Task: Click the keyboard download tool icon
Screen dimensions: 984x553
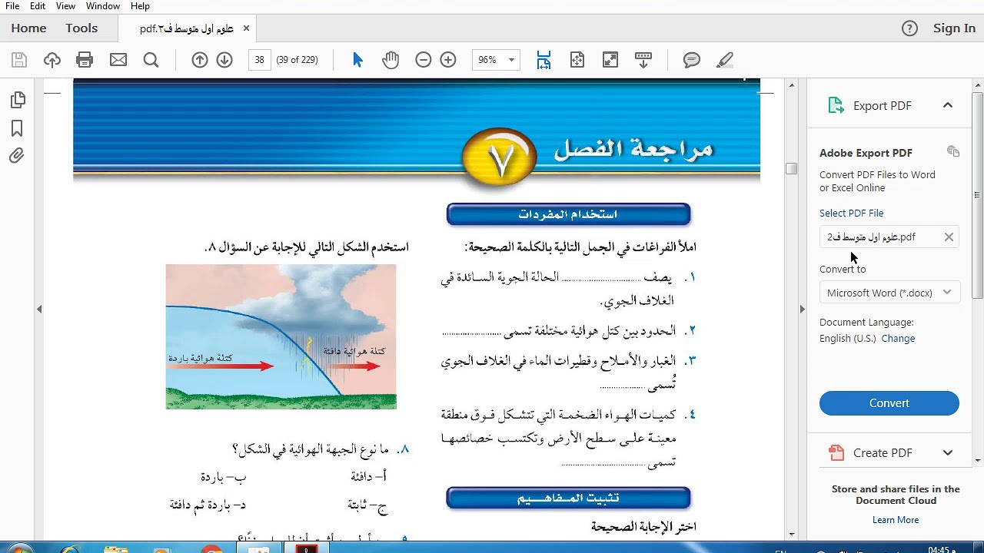Action: (x=643, y=60)
